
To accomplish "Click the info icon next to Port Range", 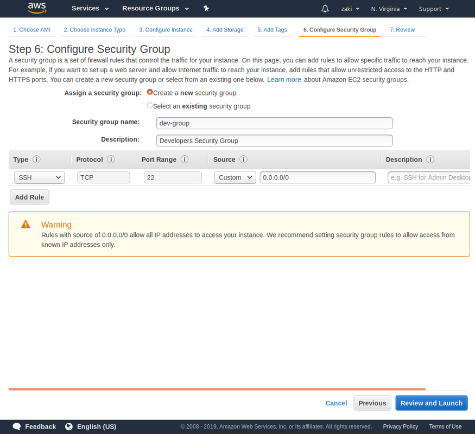I will (x=185, y=159).
